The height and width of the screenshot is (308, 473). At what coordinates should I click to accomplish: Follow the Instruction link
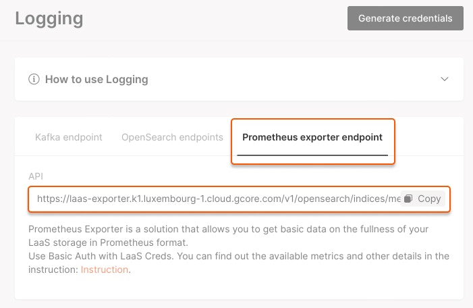pyautogui.click(x=105, y=269)
